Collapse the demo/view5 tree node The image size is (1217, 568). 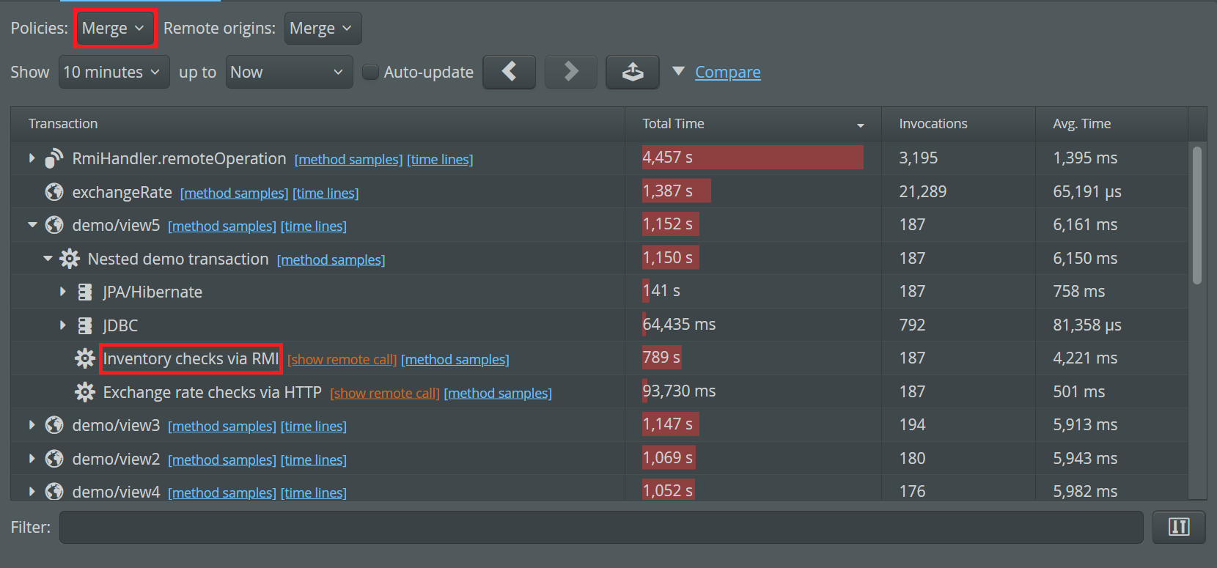(x=32, y=225)
